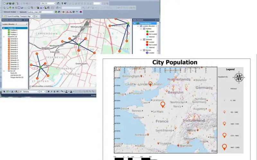Select the text tool A in drawing toolbar

pos(12,92)
